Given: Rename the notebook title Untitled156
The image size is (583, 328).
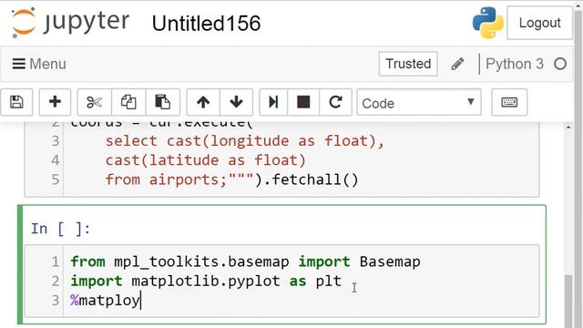Looking at the screenshot, I should pyautogui.click(x=206, y=23).
